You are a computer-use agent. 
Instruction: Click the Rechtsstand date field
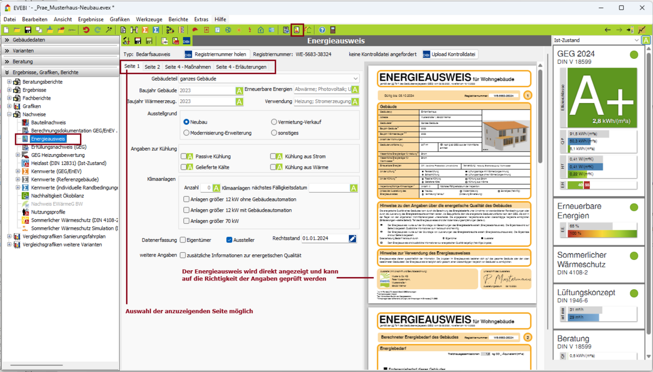pos(324,239)
